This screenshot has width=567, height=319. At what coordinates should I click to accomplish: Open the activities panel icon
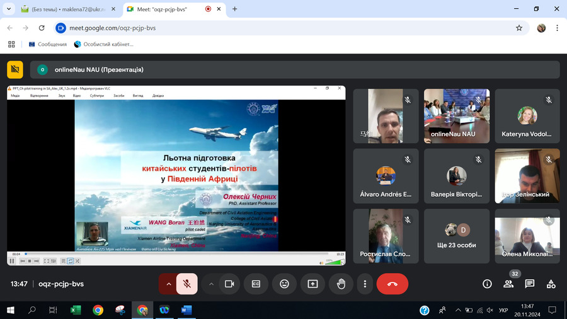[x=551, y=284]
